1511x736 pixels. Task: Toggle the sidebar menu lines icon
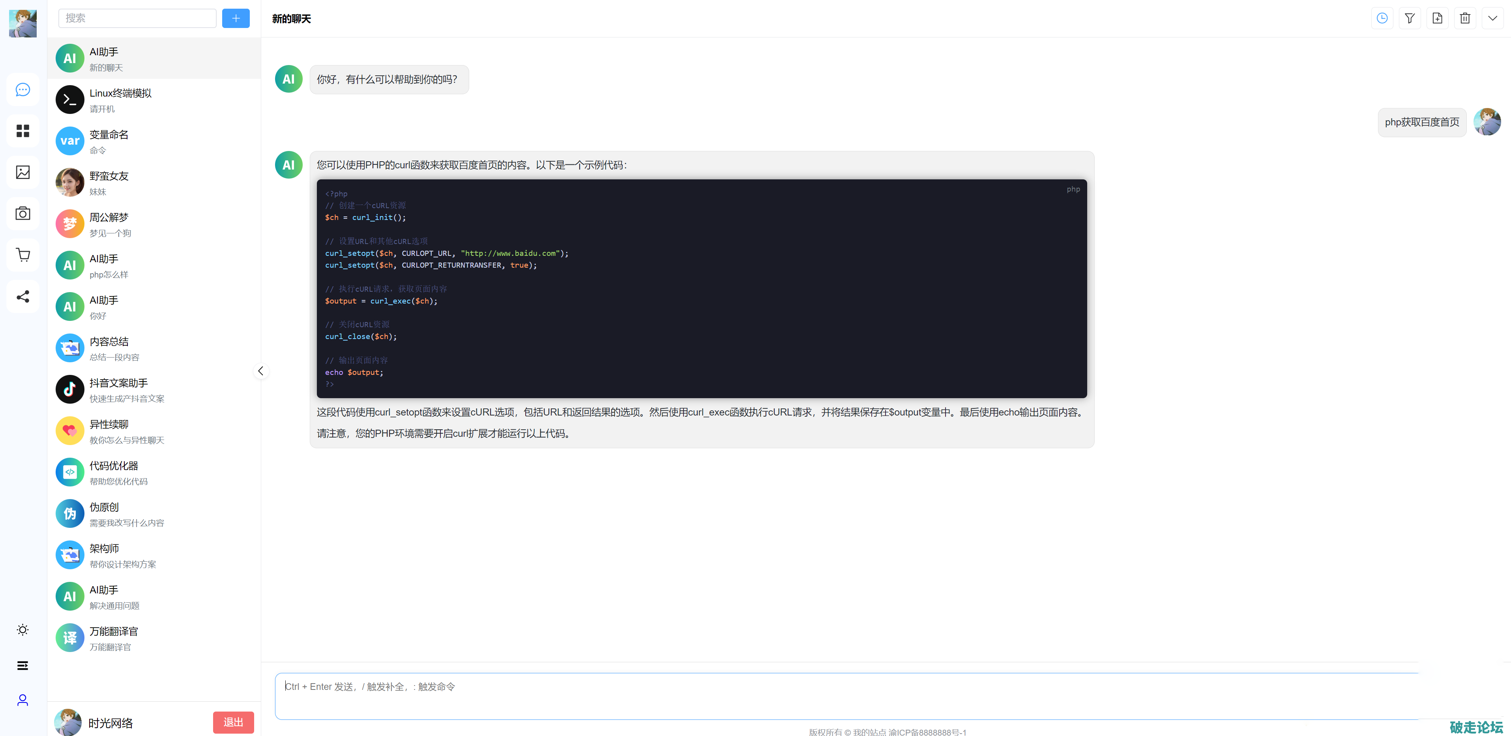[x=23, y=665]
